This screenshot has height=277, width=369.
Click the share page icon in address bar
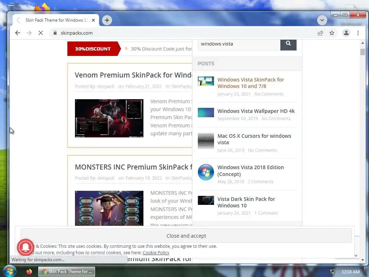(320, 33)
